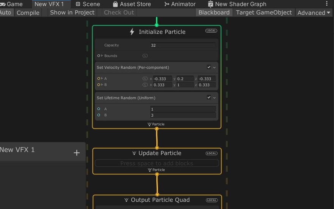The height and width of the screenshot is (209, 334).
Task: Disable the Set Velocity Random block checkbox
Action: point(209,67)
